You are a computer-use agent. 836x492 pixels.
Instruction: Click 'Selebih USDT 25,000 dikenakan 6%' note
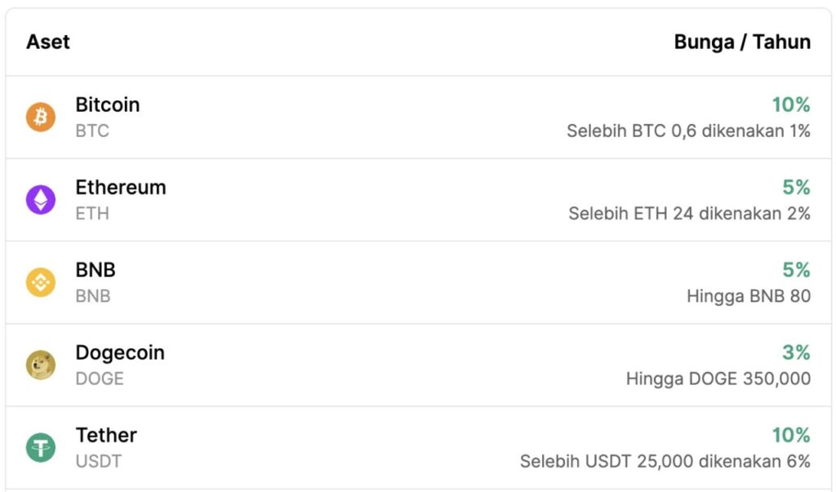[x=665, y=461]
